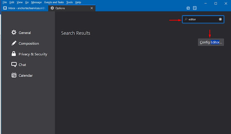This screenshot has height=134, width=231.
Task: Click the Config Editor button
Action: click(x=211, y=42)
